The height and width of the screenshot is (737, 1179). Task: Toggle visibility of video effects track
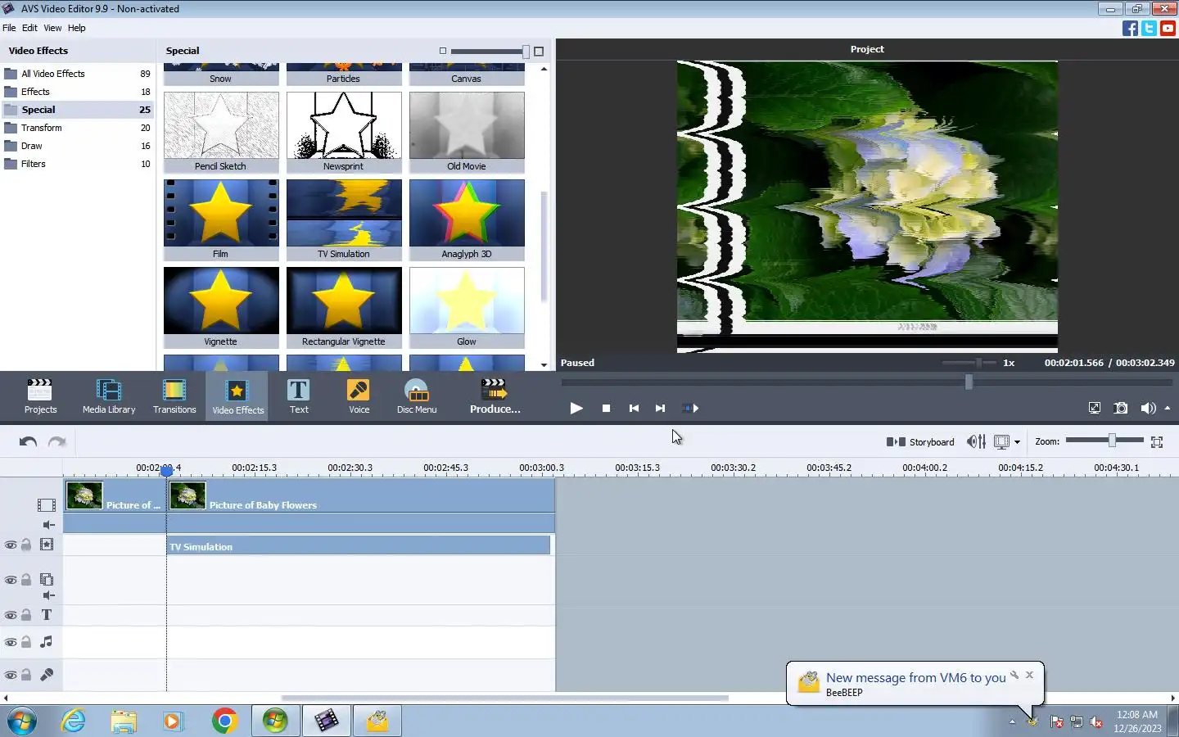[x=11, y=545]
